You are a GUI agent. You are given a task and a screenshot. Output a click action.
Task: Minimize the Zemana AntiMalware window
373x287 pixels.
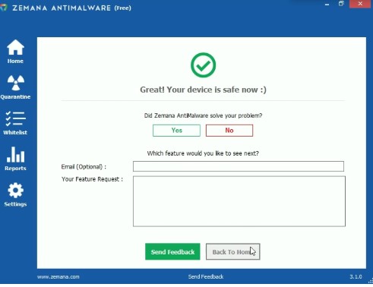[x=327, y=4]
